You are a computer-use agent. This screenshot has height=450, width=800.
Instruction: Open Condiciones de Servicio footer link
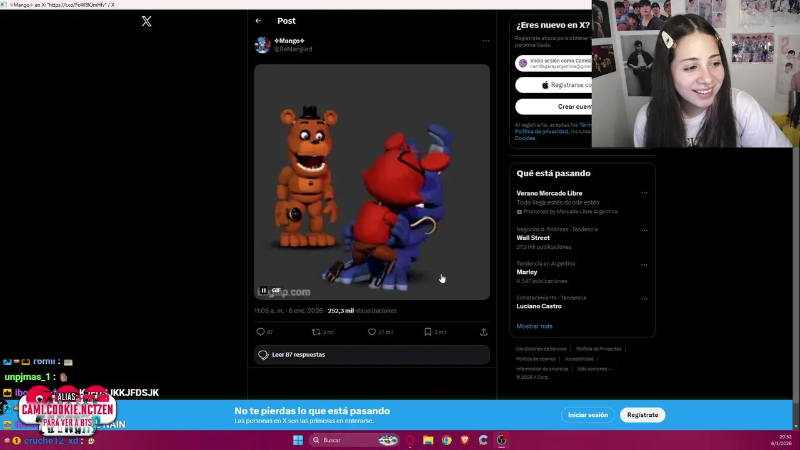click(541, 349)
